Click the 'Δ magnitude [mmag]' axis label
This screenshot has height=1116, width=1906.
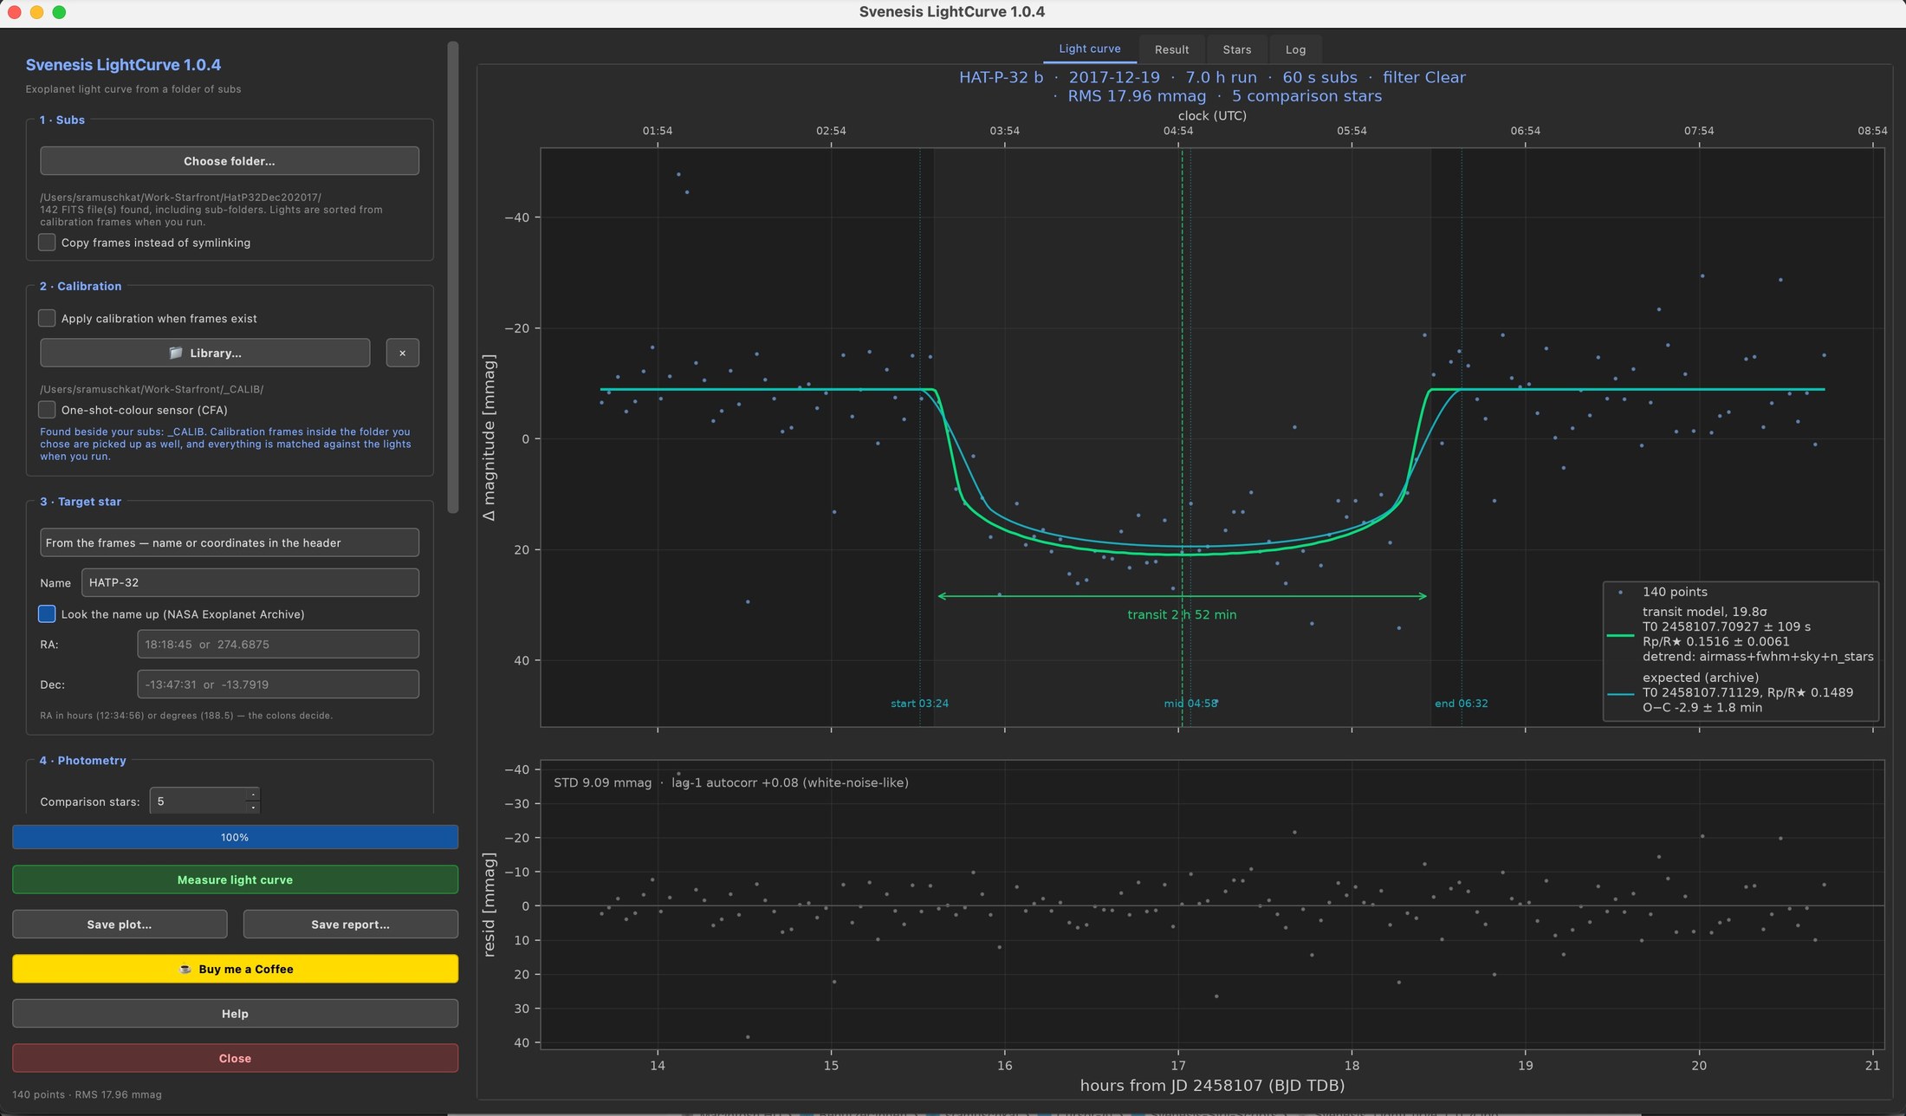pyautogui.click(x=489, y=438)
